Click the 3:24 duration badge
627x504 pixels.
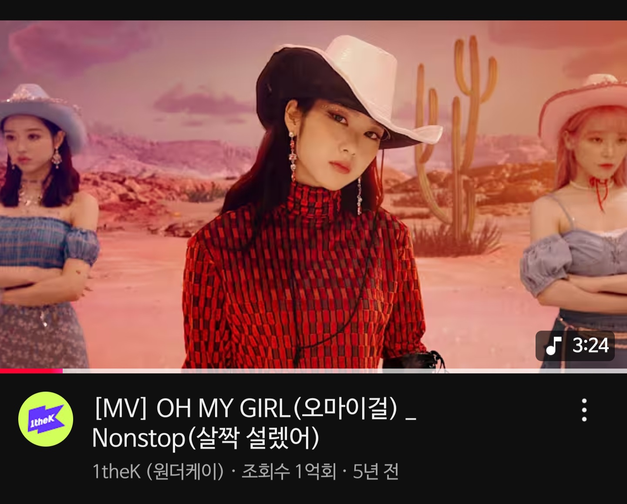click(x=575, y=345)
